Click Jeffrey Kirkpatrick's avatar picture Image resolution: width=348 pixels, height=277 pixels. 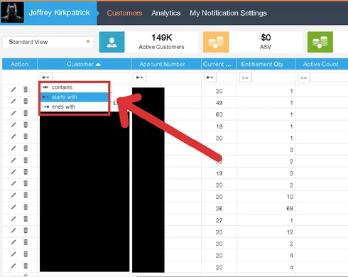pos(12,13)
